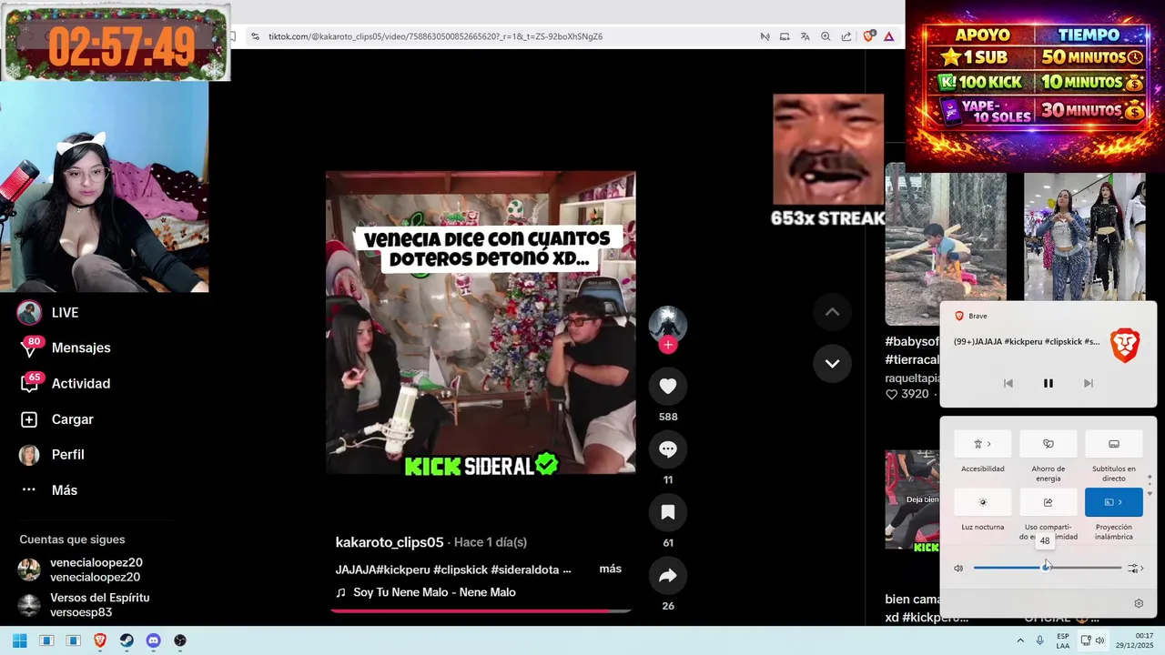Open Brave Shields lion icon in address bar
1165x655 pixels.
868,36
